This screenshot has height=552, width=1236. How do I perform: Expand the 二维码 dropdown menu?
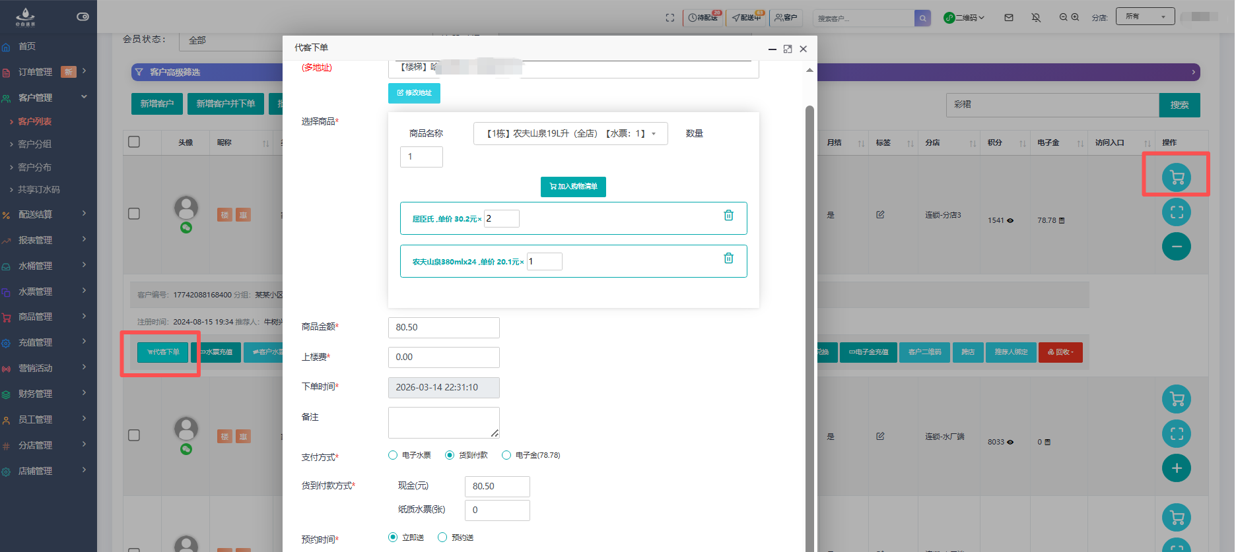[964, 18]
